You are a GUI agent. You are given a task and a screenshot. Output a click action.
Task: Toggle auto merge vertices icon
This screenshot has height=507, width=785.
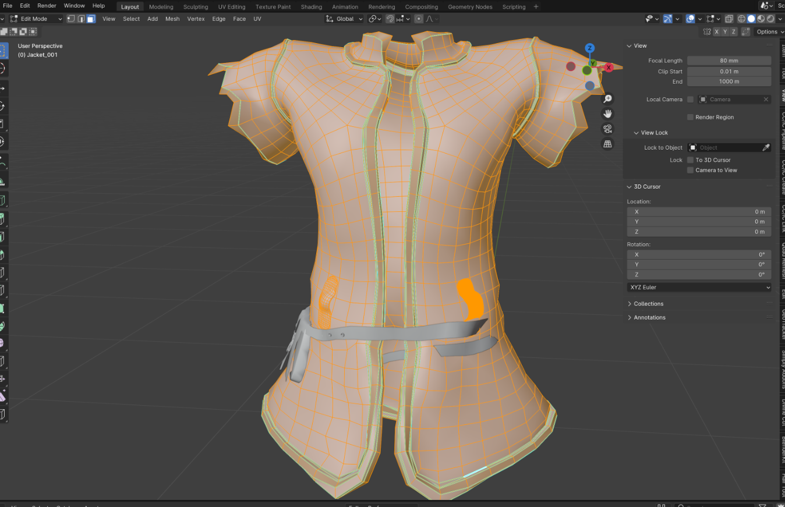tap(746, 31)
